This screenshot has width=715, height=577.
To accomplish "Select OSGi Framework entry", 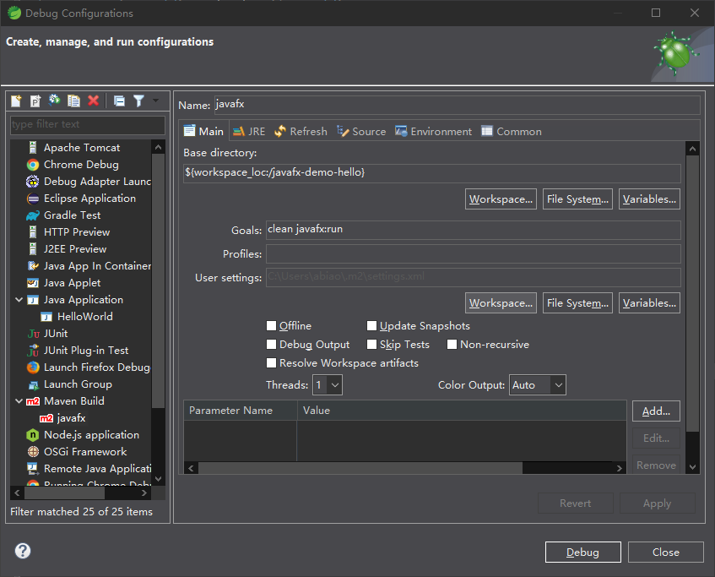I will point(84,451).
